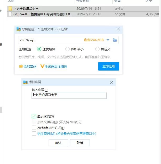Close the 您将创建一个压缩文件 dialog
The image size is (161, 164).
click(118, 29)
